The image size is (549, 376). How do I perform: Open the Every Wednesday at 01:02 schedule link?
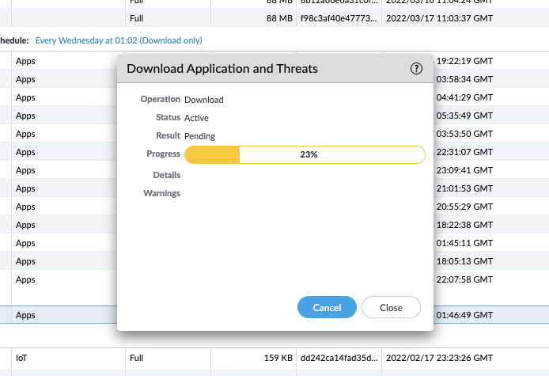click(119, 40)
